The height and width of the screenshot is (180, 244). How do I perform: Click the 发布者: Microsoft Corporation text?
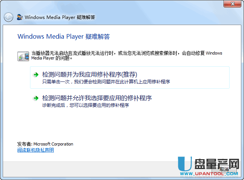tap(45, 144)
